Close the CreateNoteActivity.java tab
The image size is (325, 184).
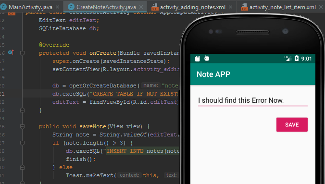(x=141, y=7)
